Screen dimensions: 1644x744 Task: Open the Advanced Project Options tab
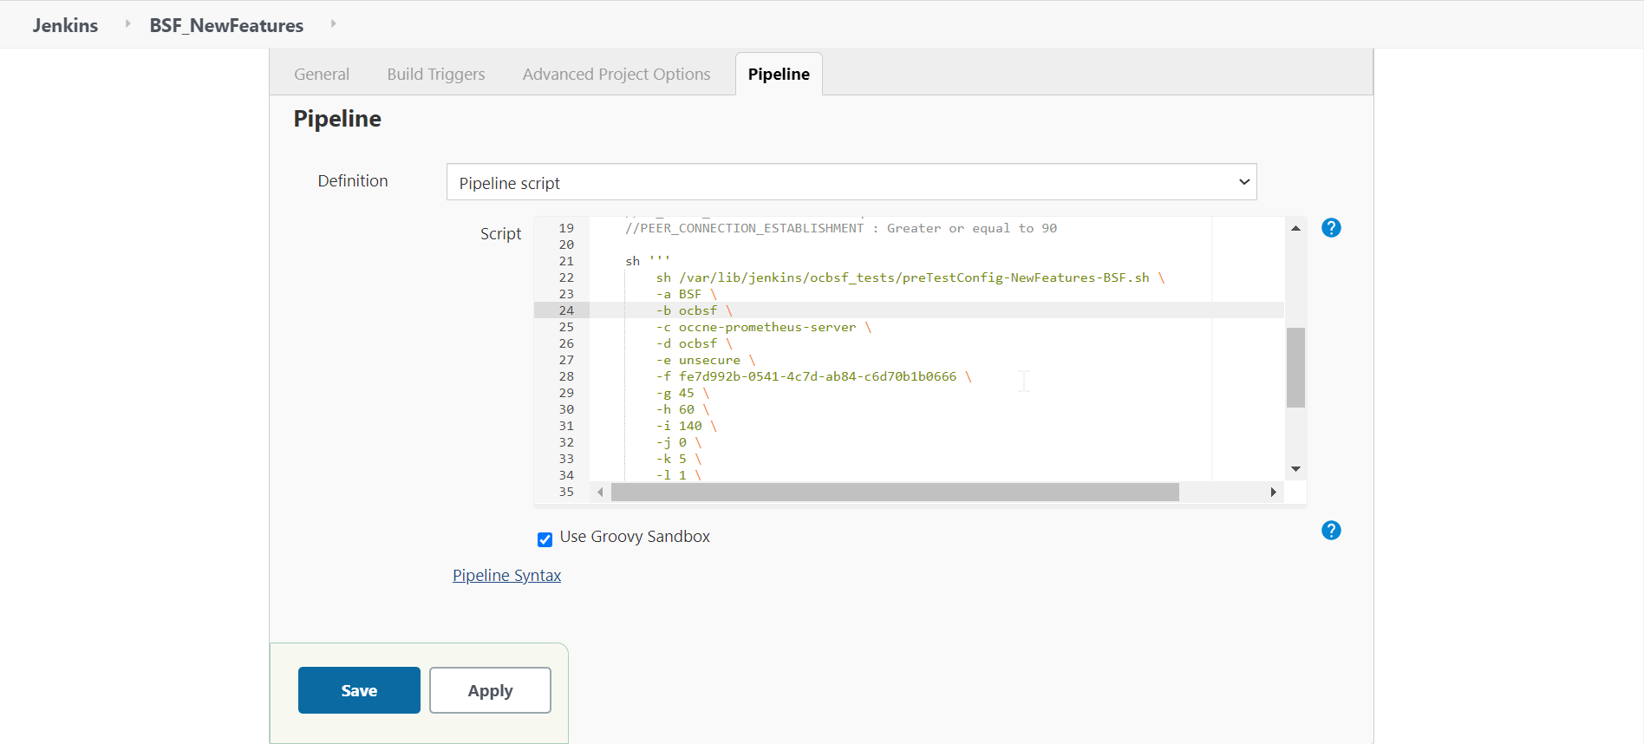(616, 75)
